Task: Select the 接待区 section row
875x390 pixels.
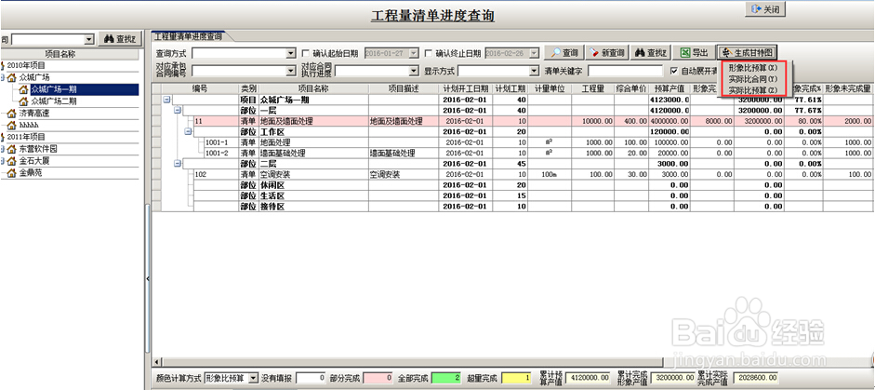Action: pos(512,207)
